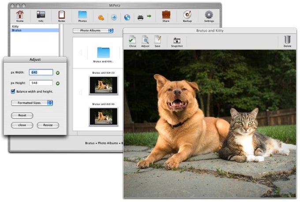Go to Home in MiPetz toolbar
The height and width of the screenshot is (202, 300).
20,16
